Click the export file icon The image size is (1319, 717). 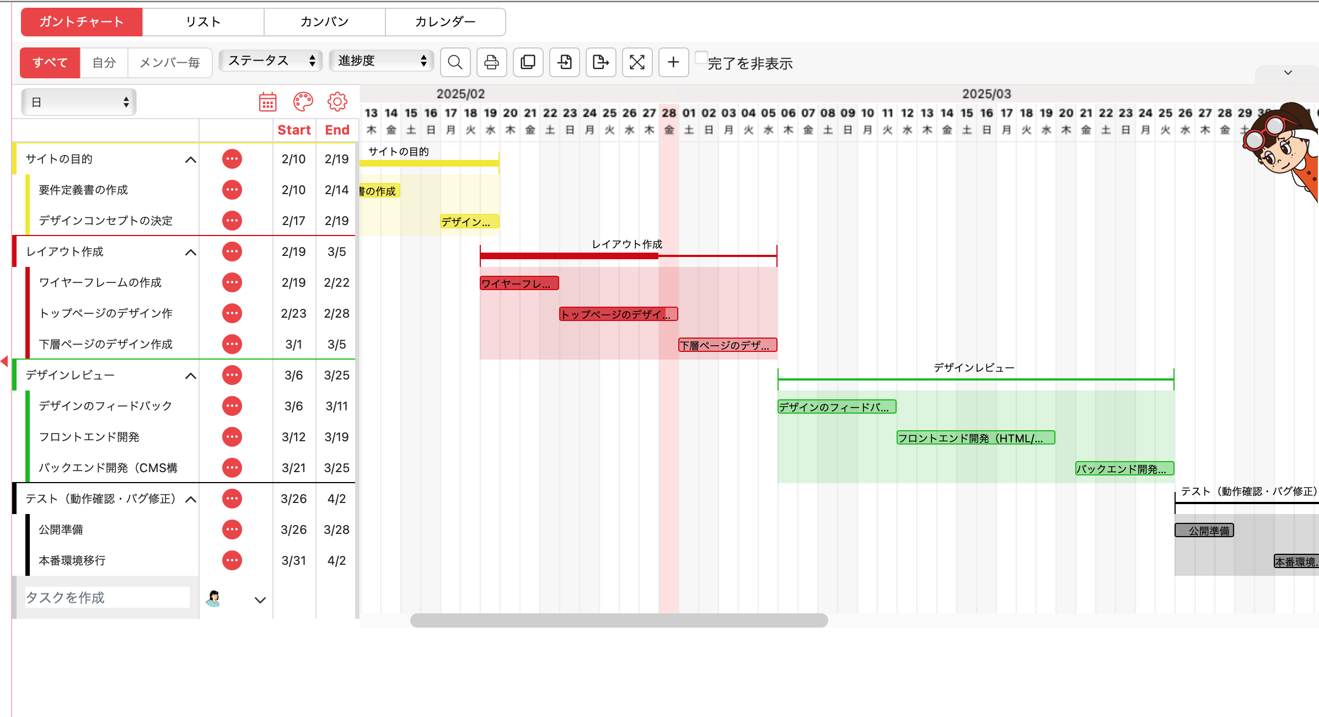[x=600, y=62]
